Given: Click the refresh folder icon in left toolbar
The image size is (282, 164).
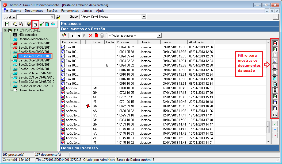Looking at the screenshot, I should point(7,24).
